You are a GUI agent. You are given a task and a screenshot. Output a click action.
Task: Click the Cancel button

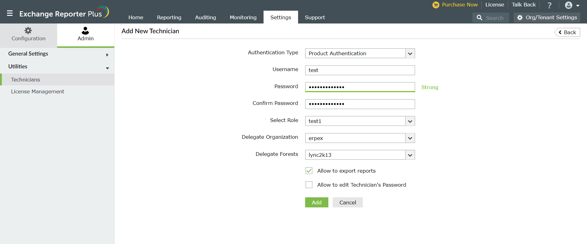(348, 203)
